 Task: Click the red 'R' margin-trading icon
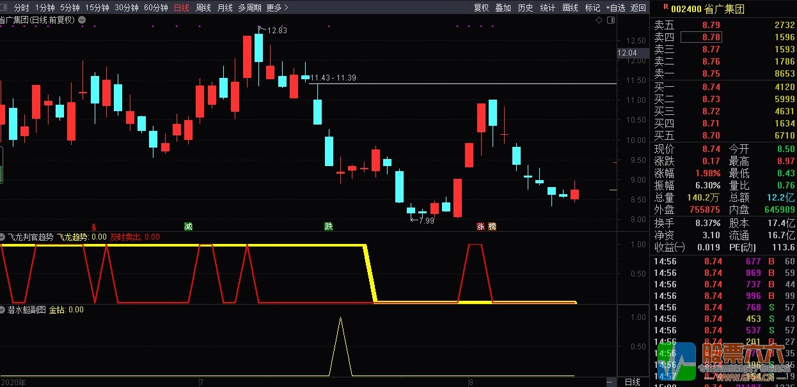click(665, 8)
